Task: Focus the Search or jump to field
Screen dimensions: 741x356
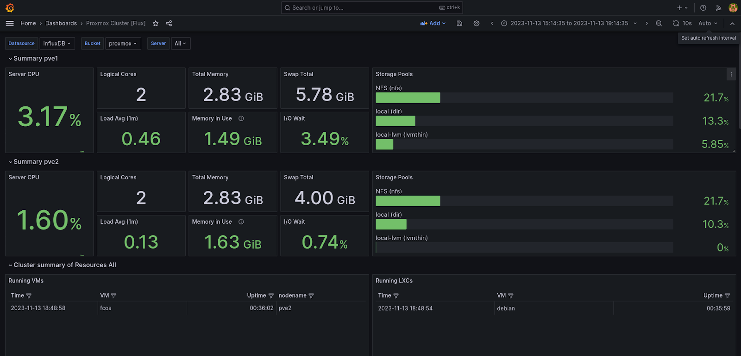Action: tap(372, 8)
